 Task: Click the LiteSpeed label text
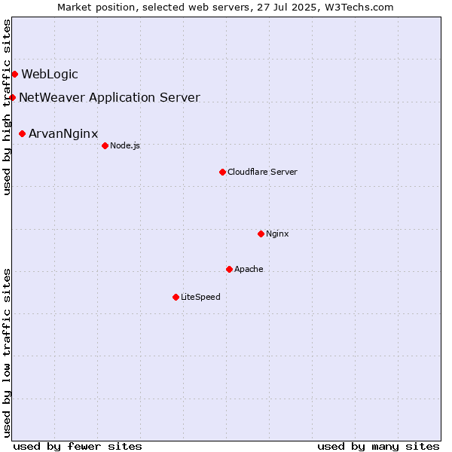(200, 297)
